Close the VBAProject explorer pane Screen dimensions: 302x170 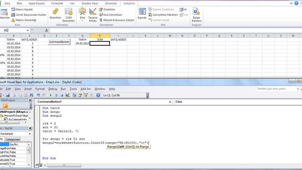pos(30,100)
